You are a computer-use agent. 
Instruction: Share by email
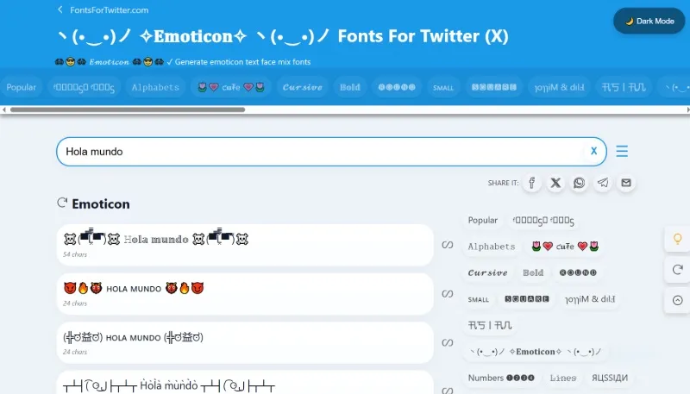[626, 183]
